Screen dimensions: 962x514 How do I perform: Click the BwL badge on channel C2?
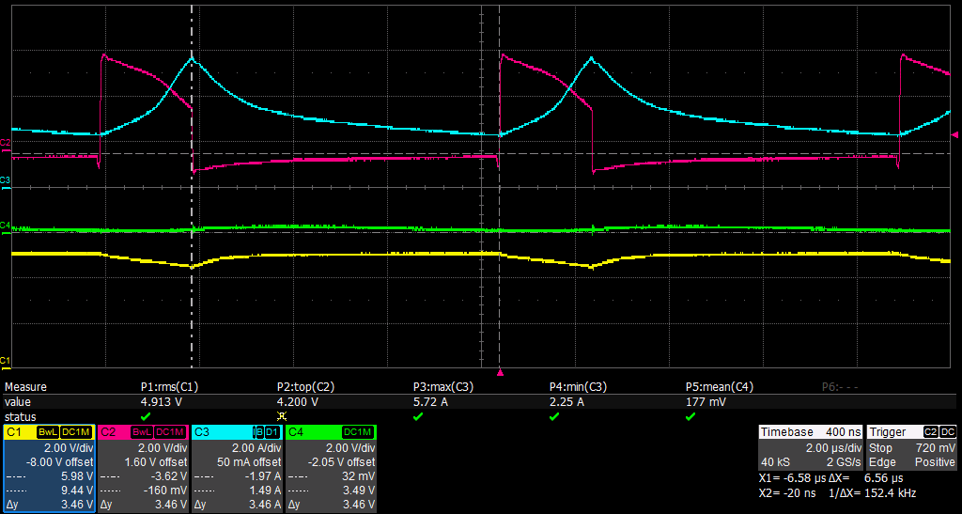(143, 432)
